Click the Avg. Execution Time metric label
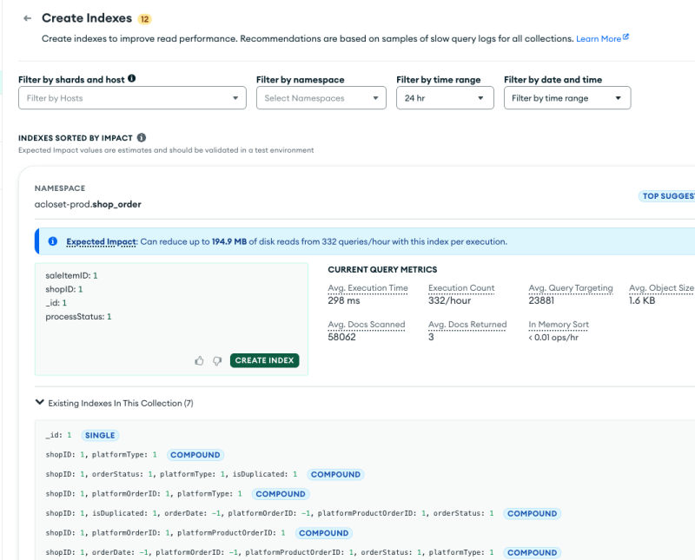695x560 pixels. [367, 288]
